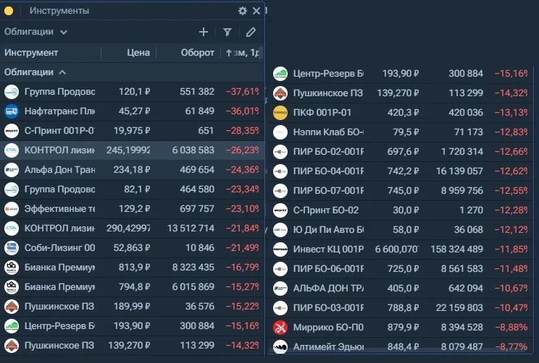
Task: Select ПИР БО-03-001Р instrument name
Action: (328, 308)
